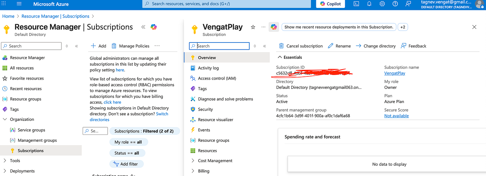
Task: Click subscriptions list search box
Action: pos(95,131)
